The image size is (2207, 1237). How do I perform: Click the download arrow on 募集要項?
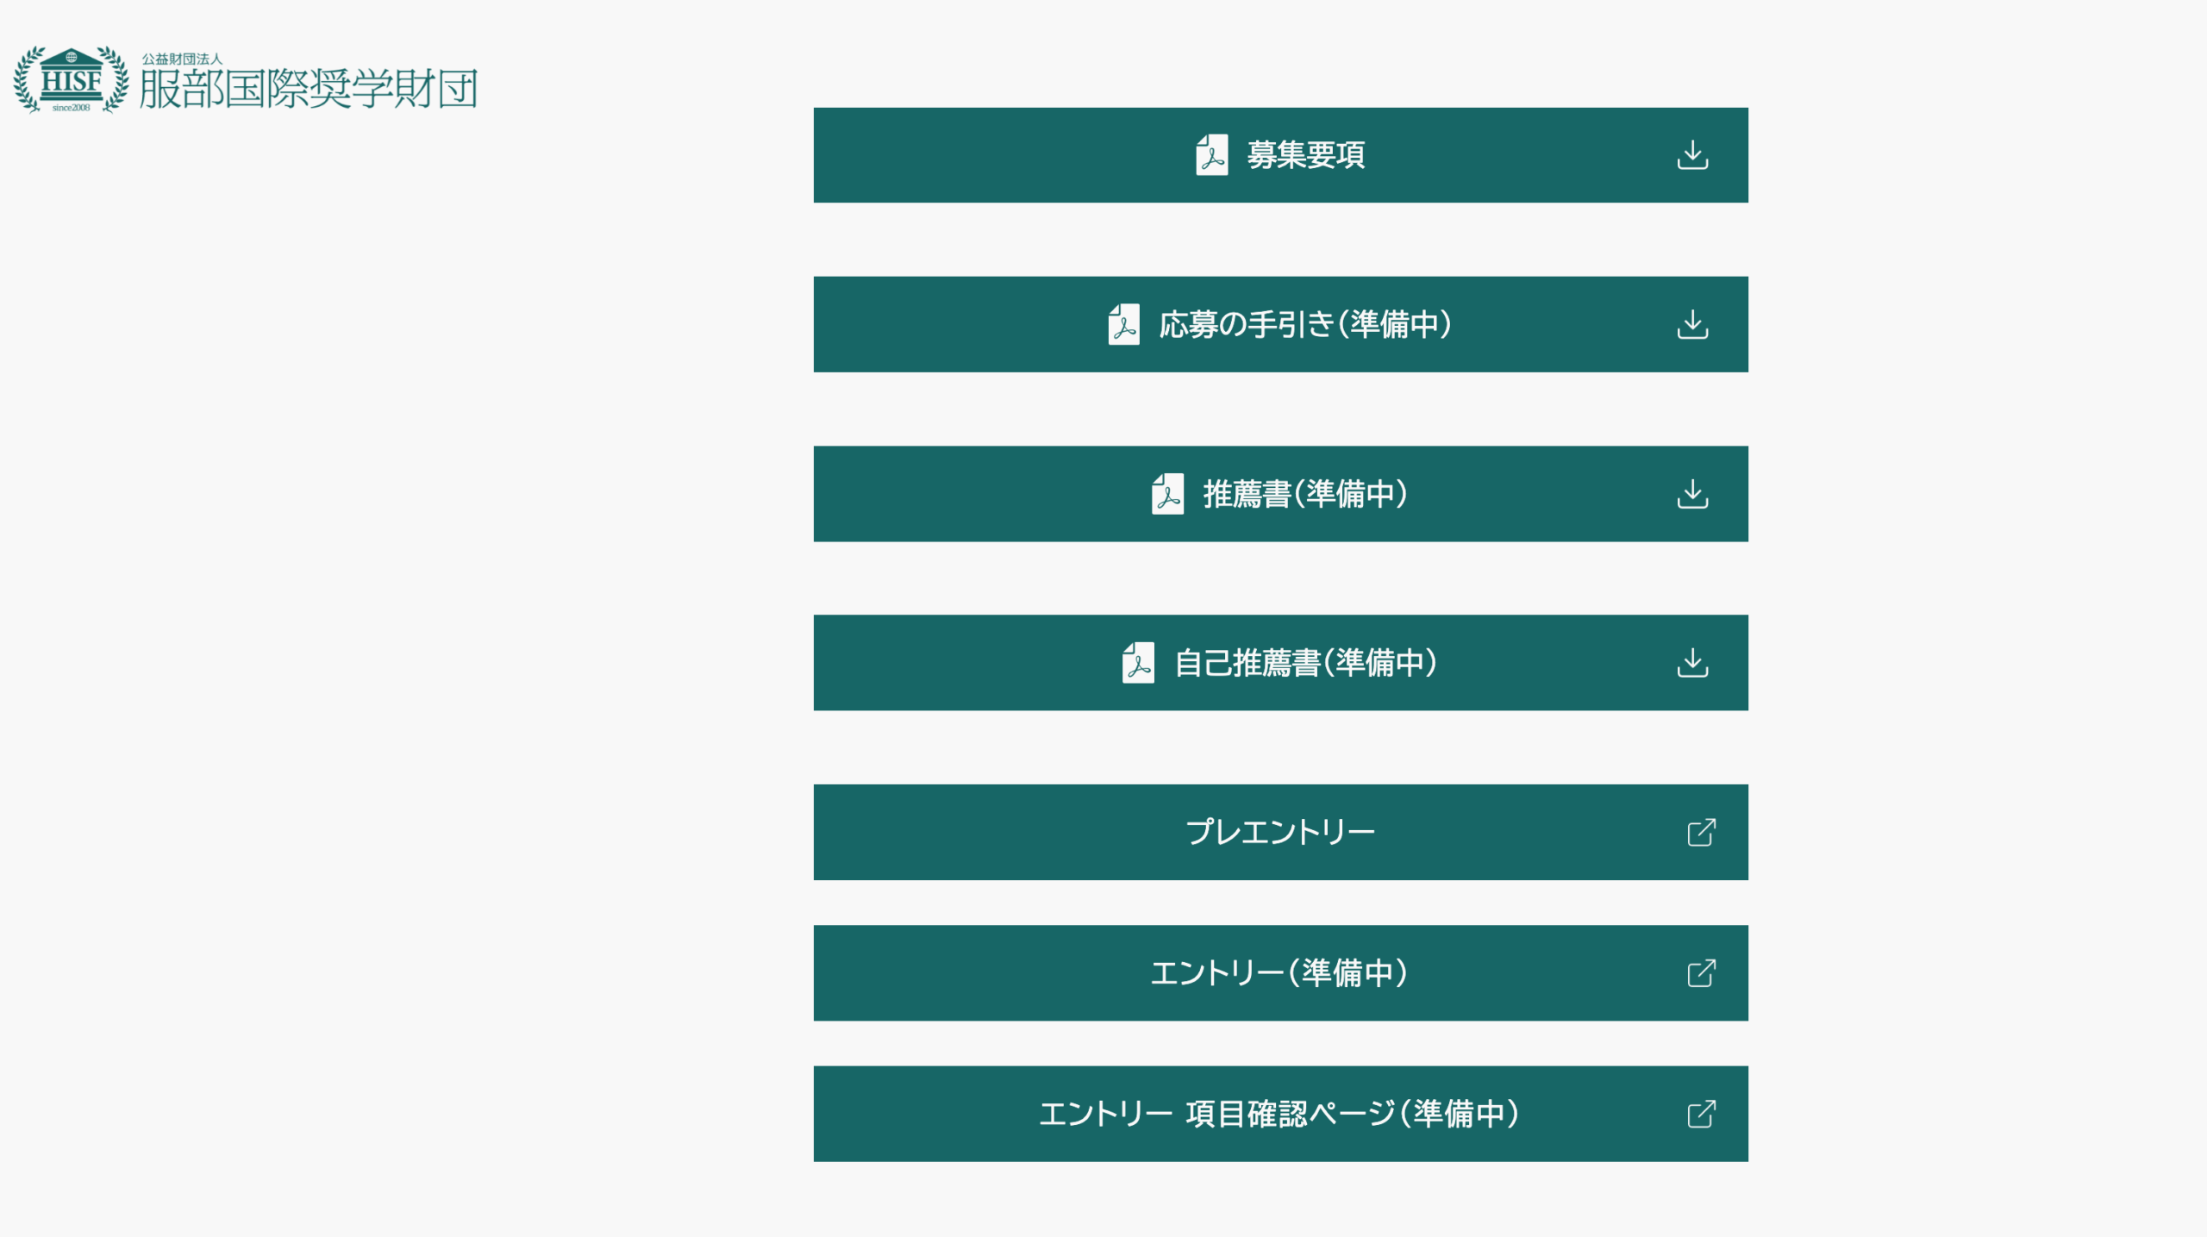(x=1692, y=155)
